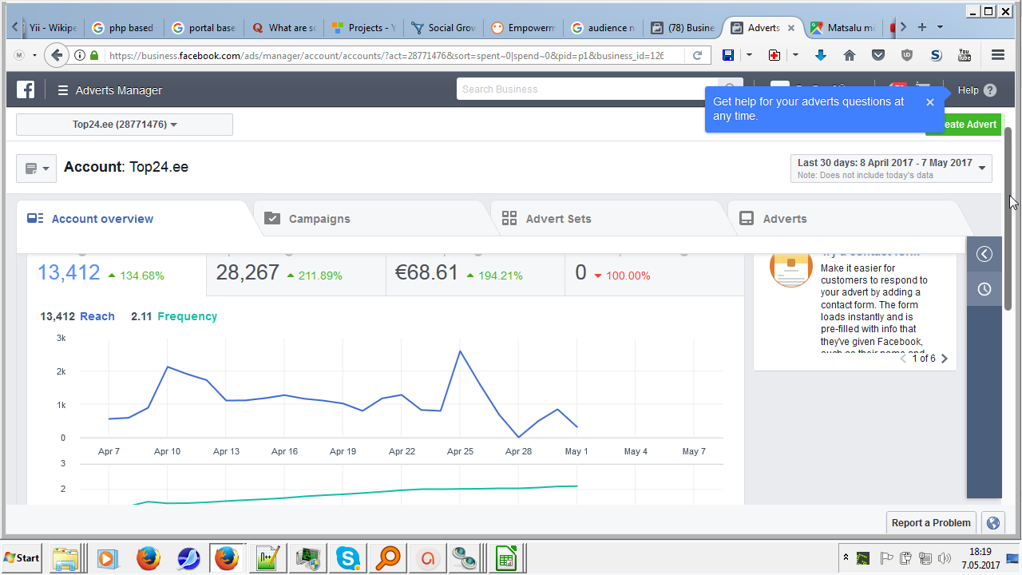1022x575 pixels.
Task: Close the Adverts browser tab
Action: [x=791, y=28]
